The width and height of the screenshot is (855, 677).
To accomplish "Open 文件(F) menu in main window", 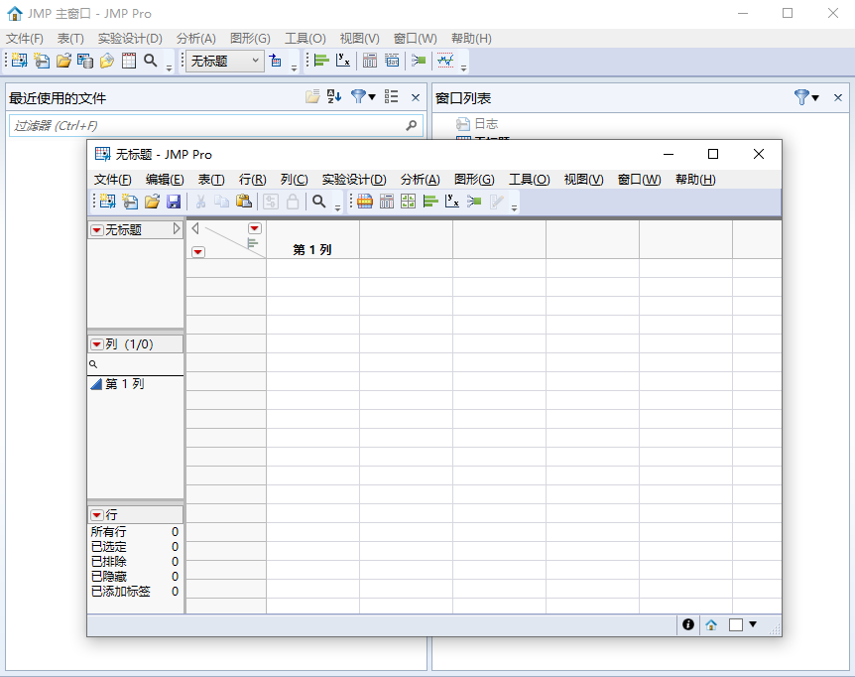I will pos(25,38).
